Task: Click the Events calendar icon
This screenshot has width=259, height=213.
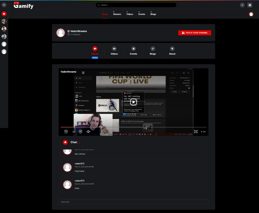Action: coord(134,49)
